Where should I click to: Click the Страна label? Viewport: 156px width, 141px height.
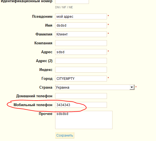46,87
